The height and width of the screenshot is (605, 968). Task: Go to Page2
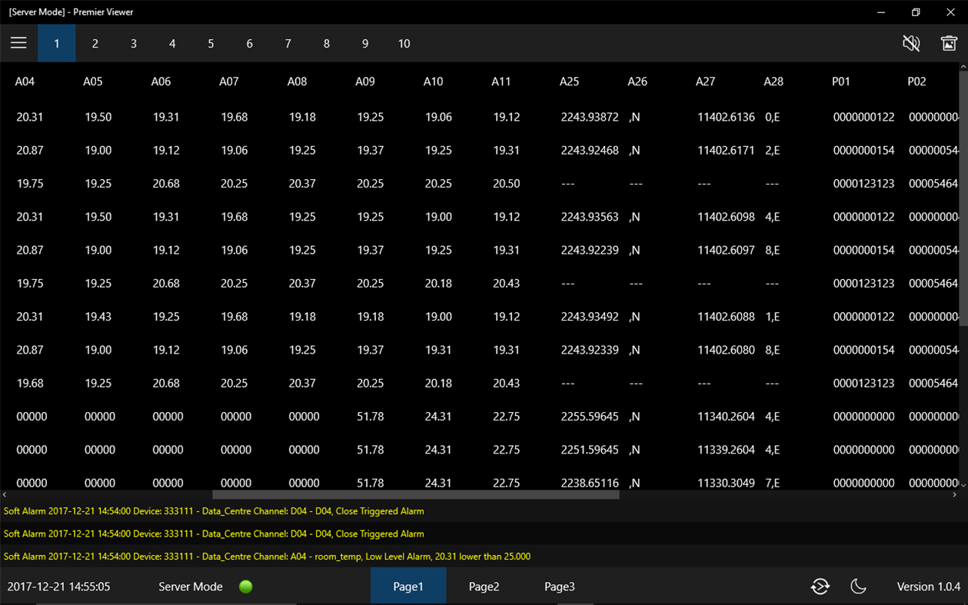coord(484,586)
